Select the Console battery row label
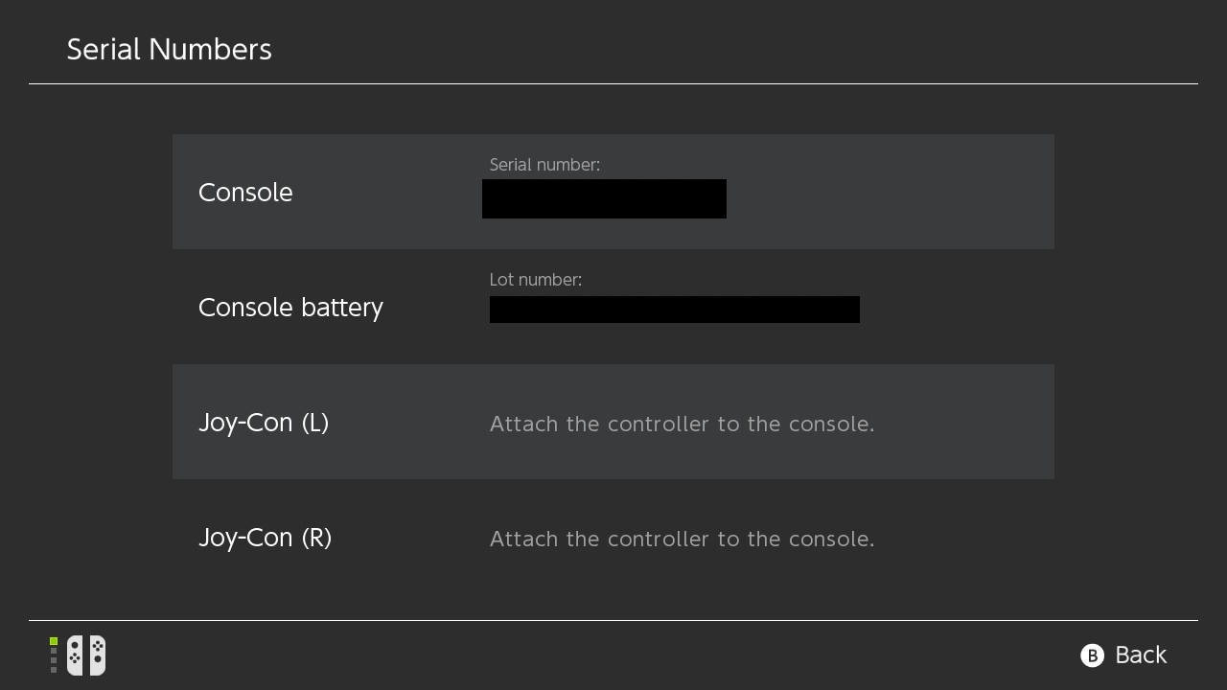1227x690 pixels. point(290,308)
